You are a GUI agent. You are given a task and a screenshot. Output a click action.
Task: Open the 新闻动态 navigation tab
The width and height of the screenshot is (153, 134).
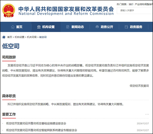(x=75, y=27)
